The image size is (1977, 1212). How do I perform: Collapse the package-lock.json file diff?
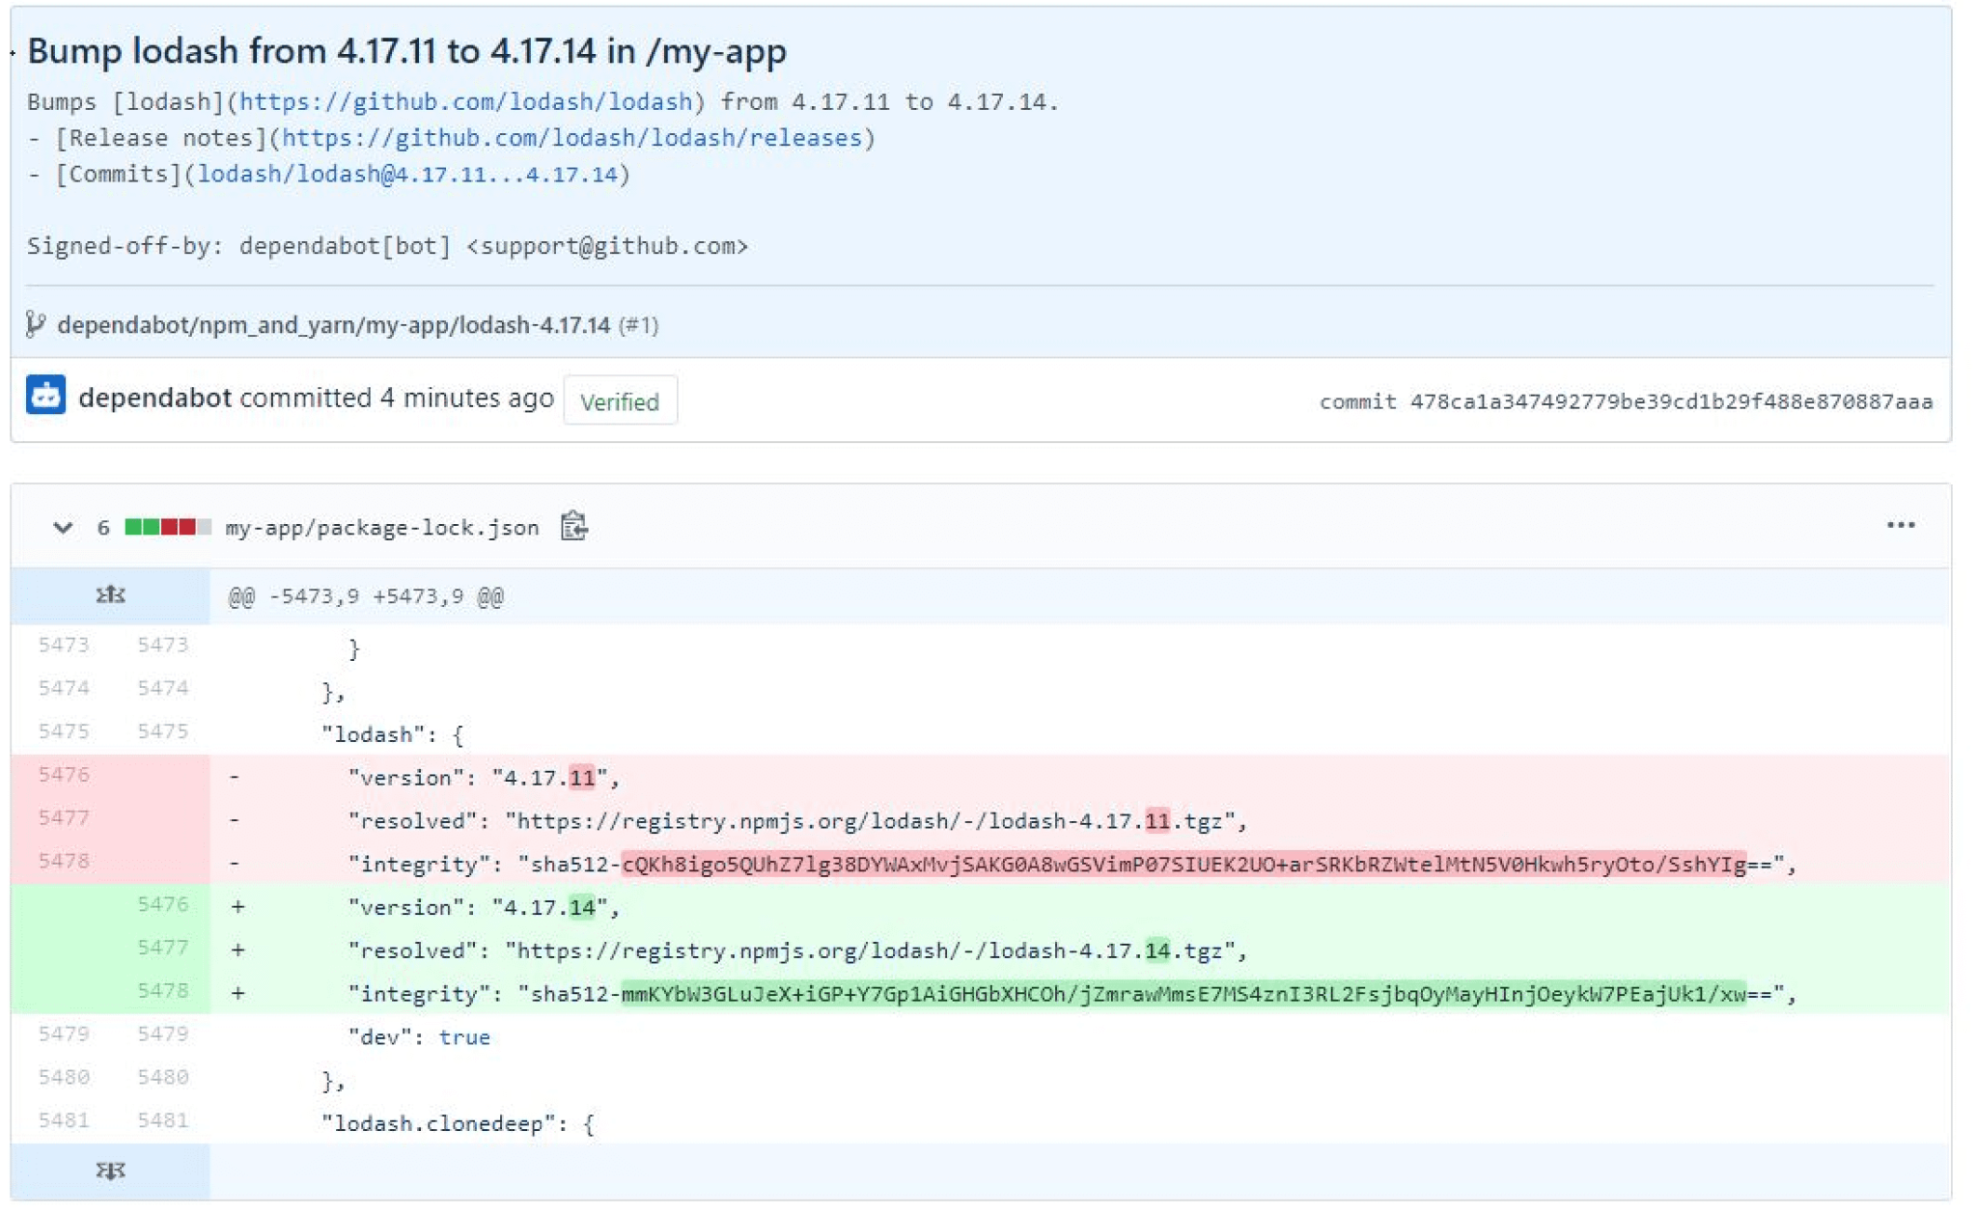63,527
